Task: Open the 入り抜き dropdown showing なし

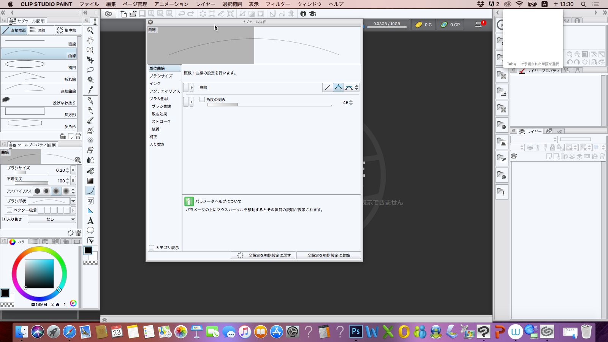Action: pyautogui.click(x=52, y=219)
